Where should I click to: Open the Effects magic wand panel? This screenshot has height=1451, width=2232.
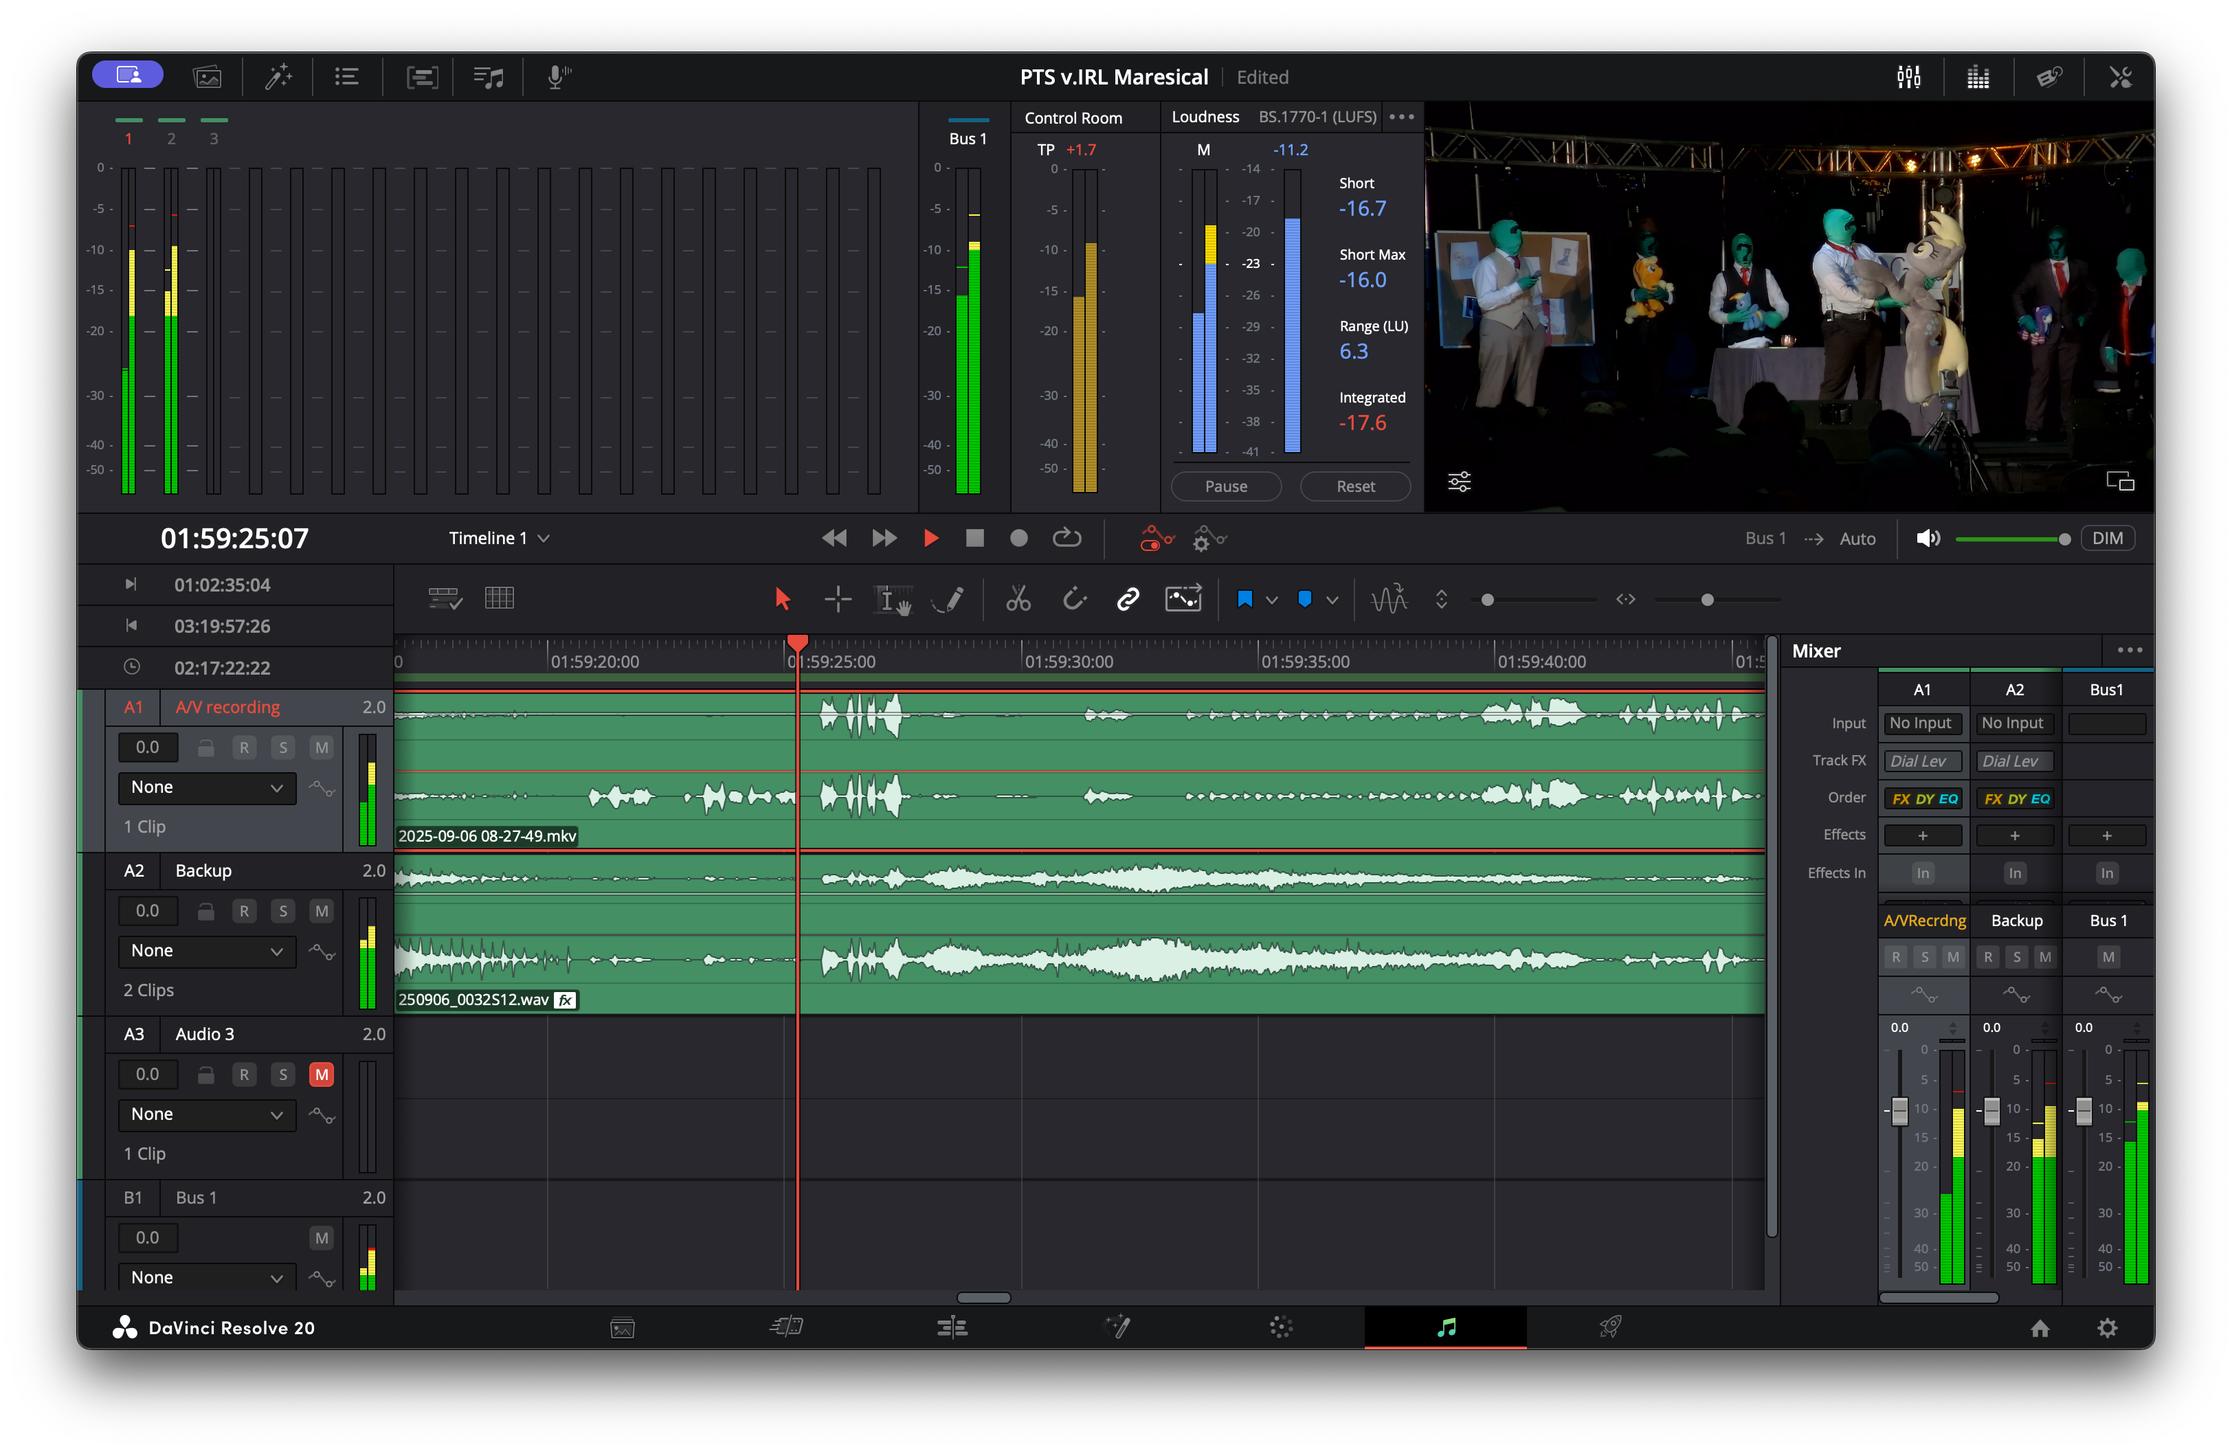click(x=278, y=77)
